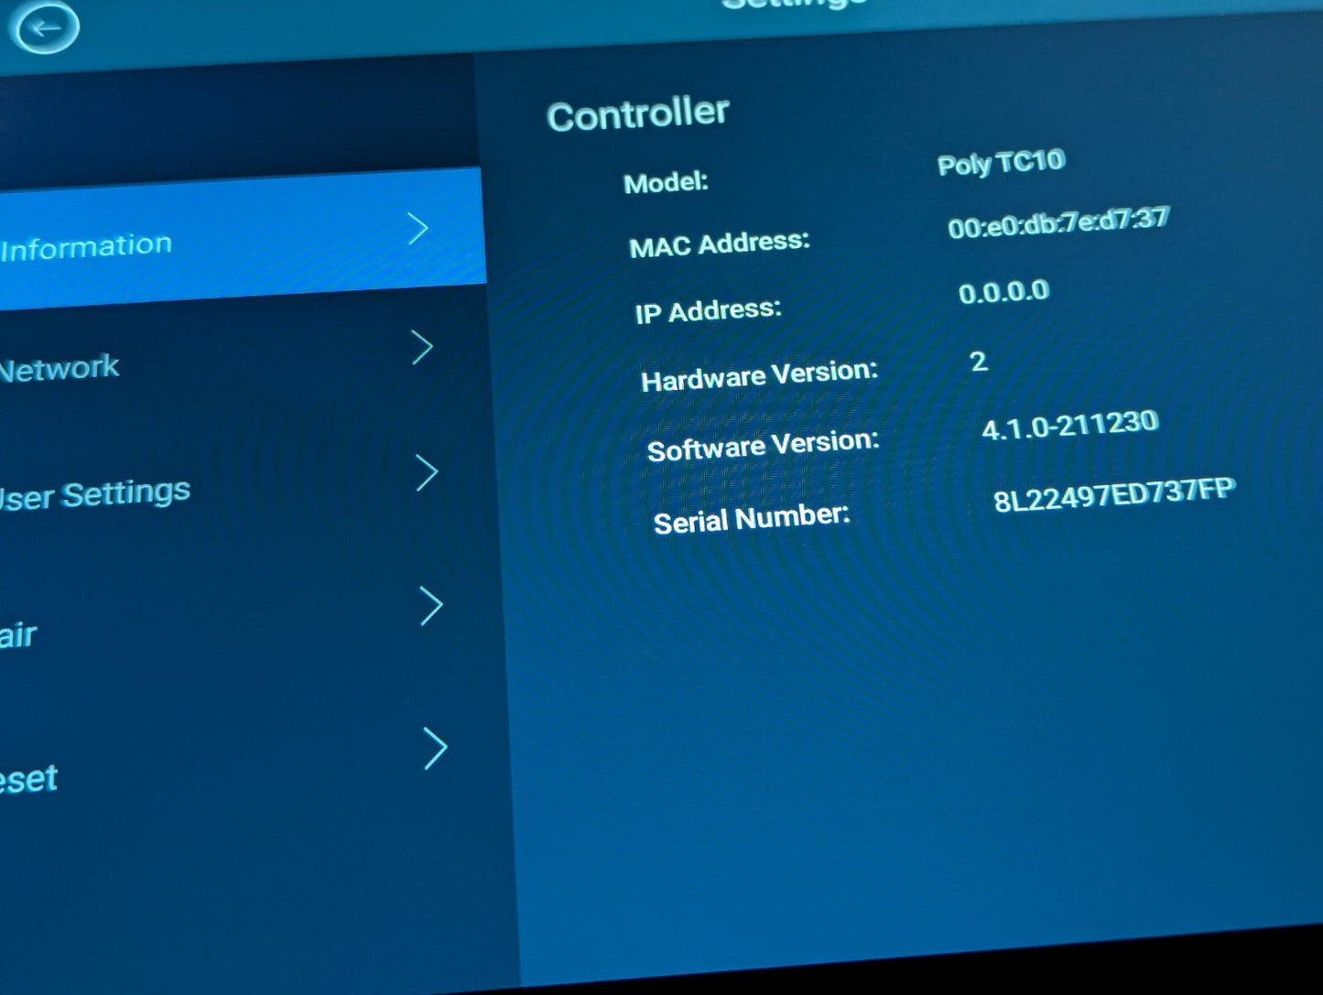Viewport: 1323px width, 995px height.
Task: Tap the back arrow icon
Action: [43, 27]
